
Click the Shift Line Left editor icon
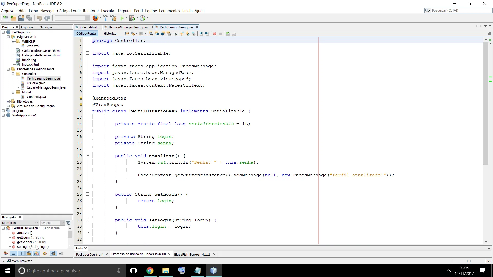[201, 34]
